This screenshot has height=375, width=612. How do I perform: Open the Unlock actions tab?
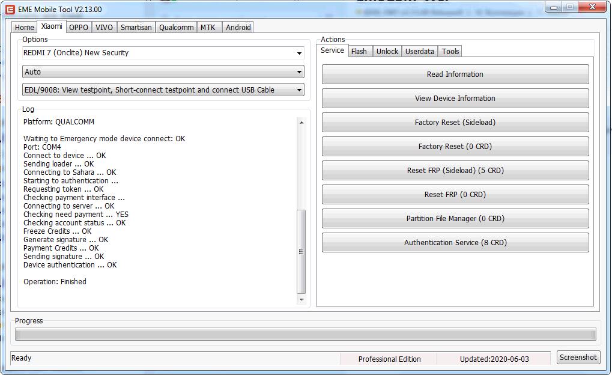click(x=387, y=51)
